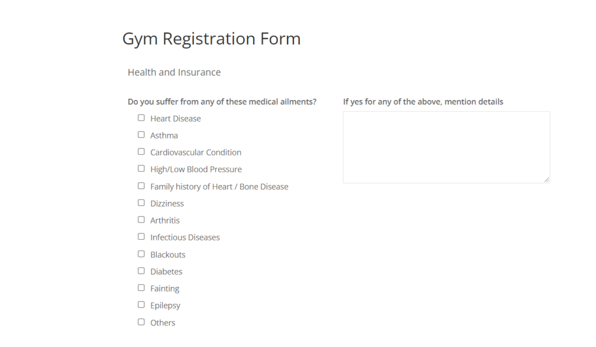Click the Gym Registration Form title
Screen dimensions: 596x347
pyautogui.click(x=211, y=38)
